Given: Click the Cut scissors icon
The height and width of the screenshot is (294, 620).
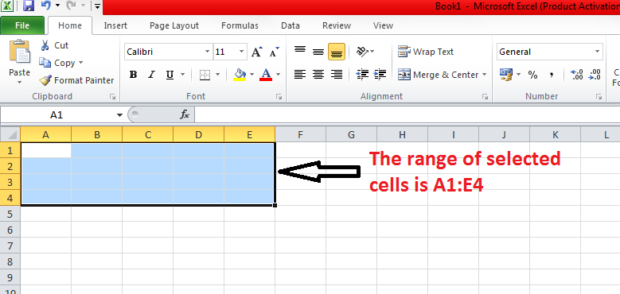Looking at the screenshot, I should tap(45, 45).
